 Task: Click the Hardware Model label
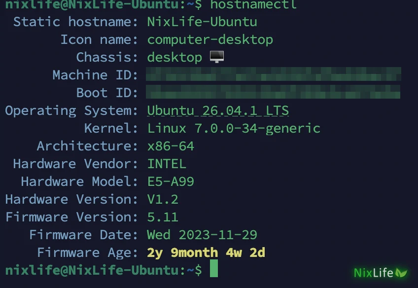(x=79, y=181)
